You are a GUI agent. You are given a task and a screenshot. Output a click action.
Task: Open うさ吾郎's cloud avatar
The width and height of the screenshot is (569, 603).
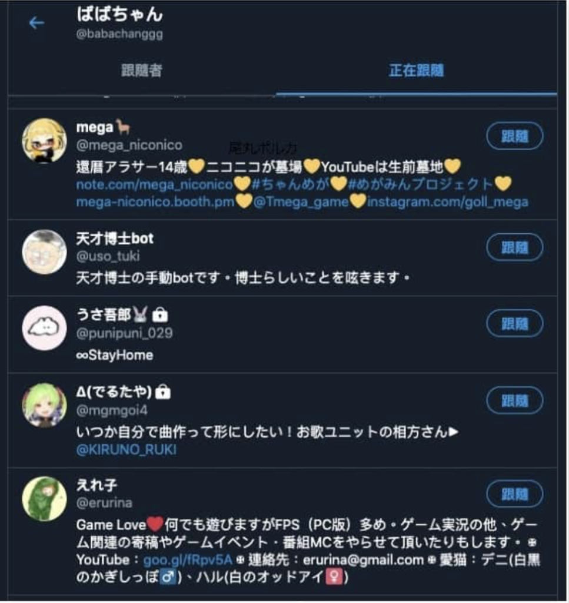[x=44, y=328]
